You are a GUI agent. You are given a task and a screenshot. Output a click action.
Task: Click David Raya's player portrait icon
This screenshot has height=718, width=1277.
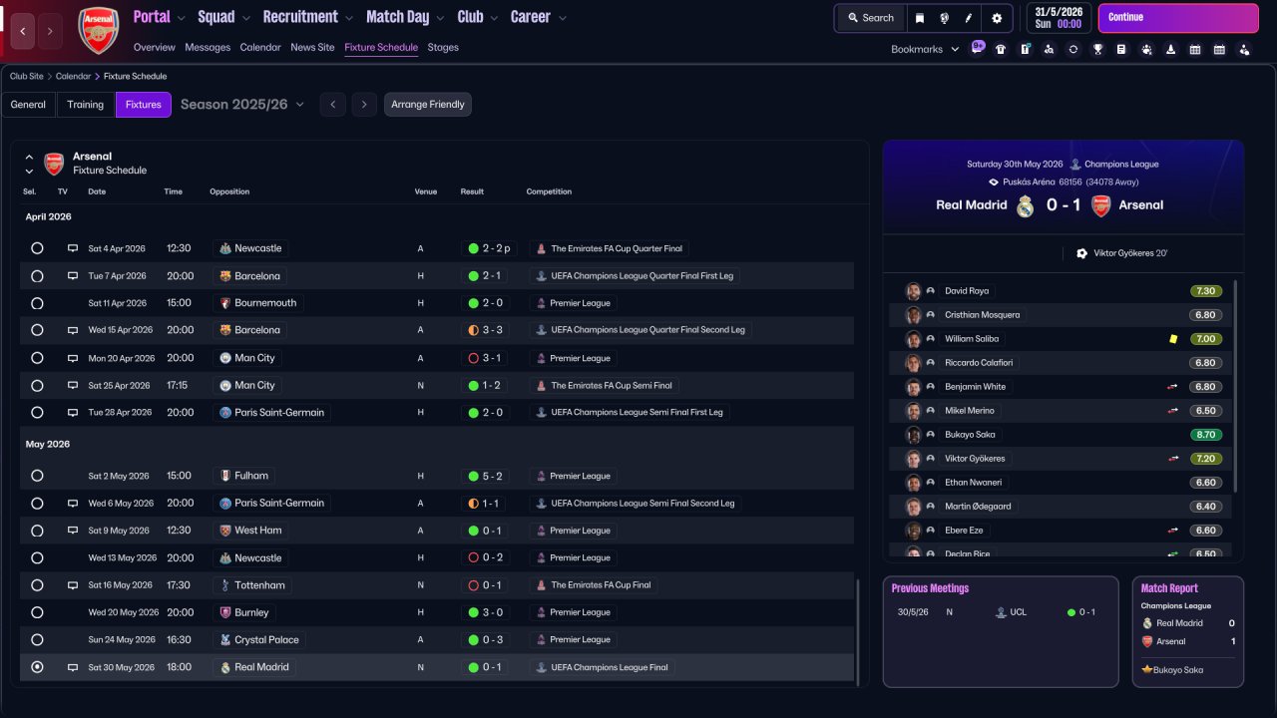[913, 291]
